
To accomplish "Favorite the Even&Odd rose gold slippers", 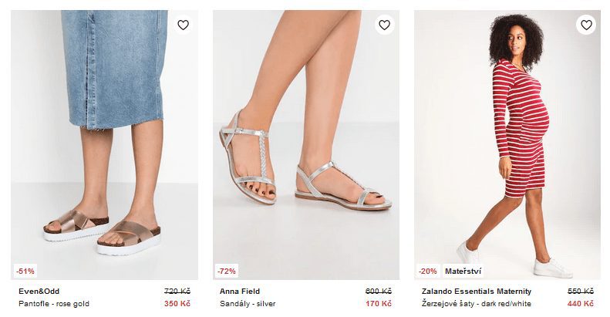I will (x=183, y=25).
